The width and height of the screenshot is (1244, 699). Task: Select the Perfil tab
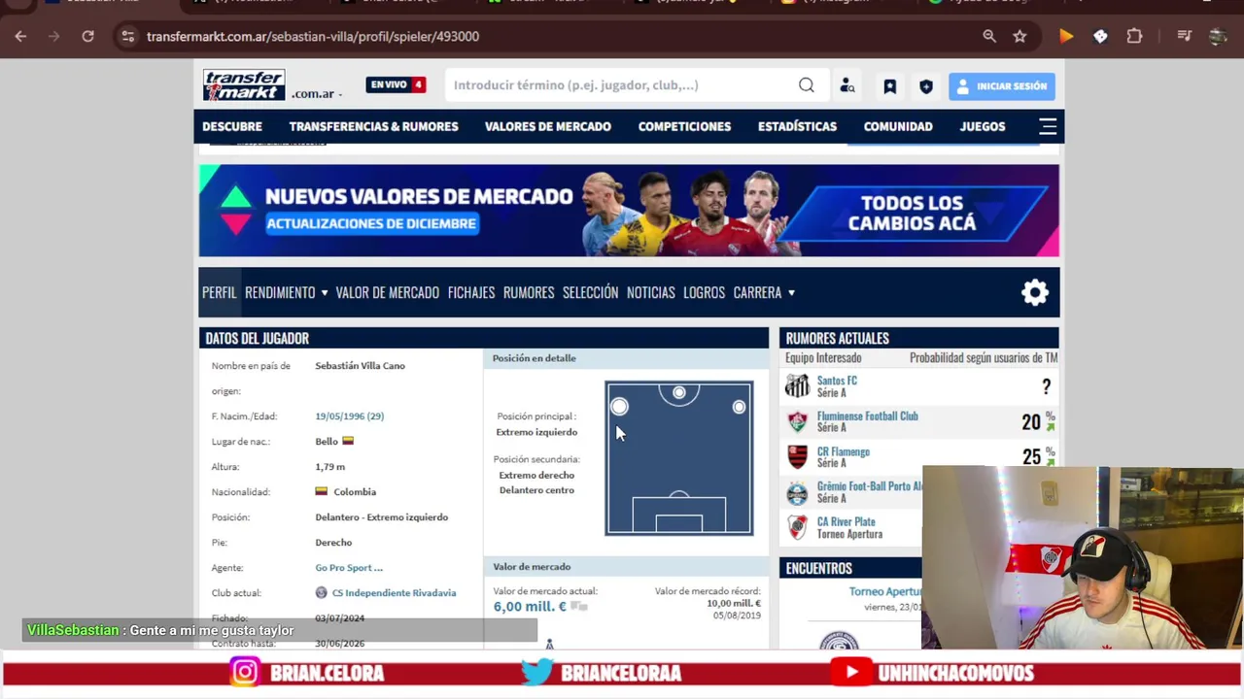[x=219, y=292]
